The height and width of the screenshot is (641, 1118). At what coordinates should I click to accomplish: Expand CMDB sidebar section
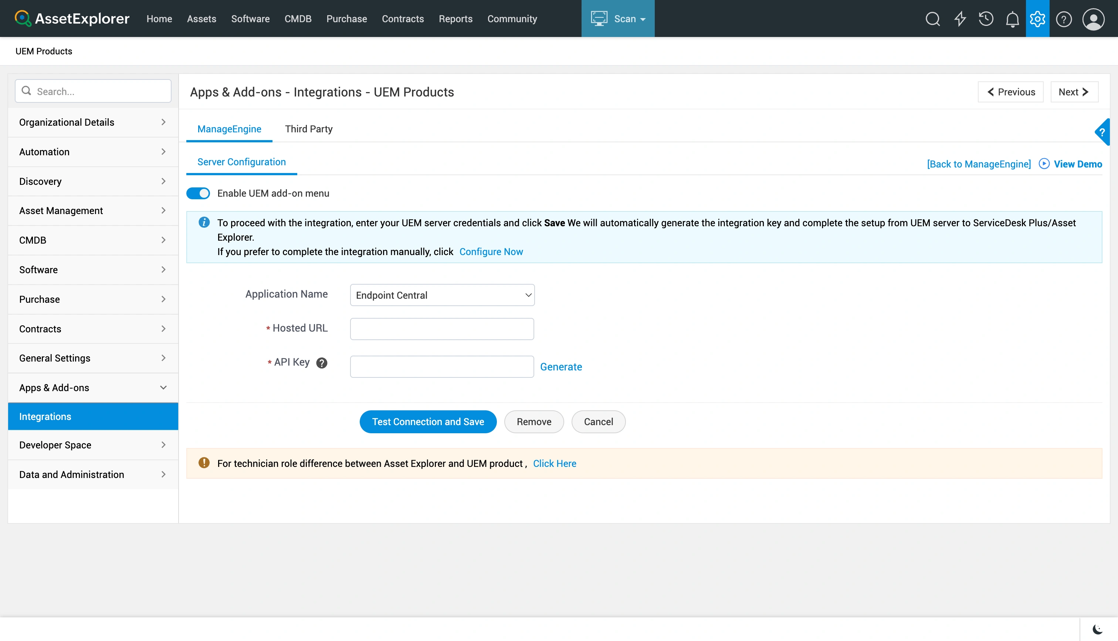93,240
